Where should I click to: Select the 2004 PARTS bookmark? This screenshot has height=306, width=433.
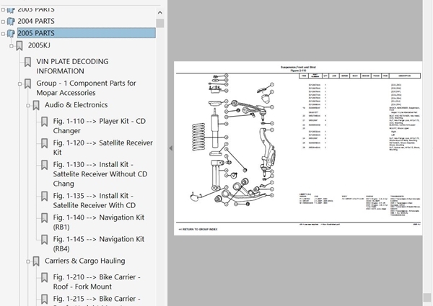click(36, 21)
